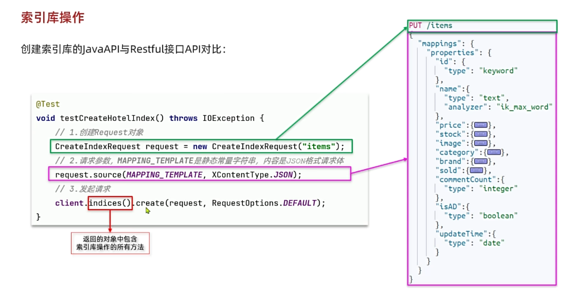The image size is (573, 291).
Task: Open the folded "brand" field badge
Action: click(x=481, y=161)
